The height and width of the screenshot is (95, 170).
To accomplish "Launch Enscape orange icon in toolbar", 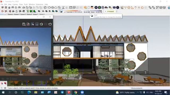I will [x=85, y=7].
